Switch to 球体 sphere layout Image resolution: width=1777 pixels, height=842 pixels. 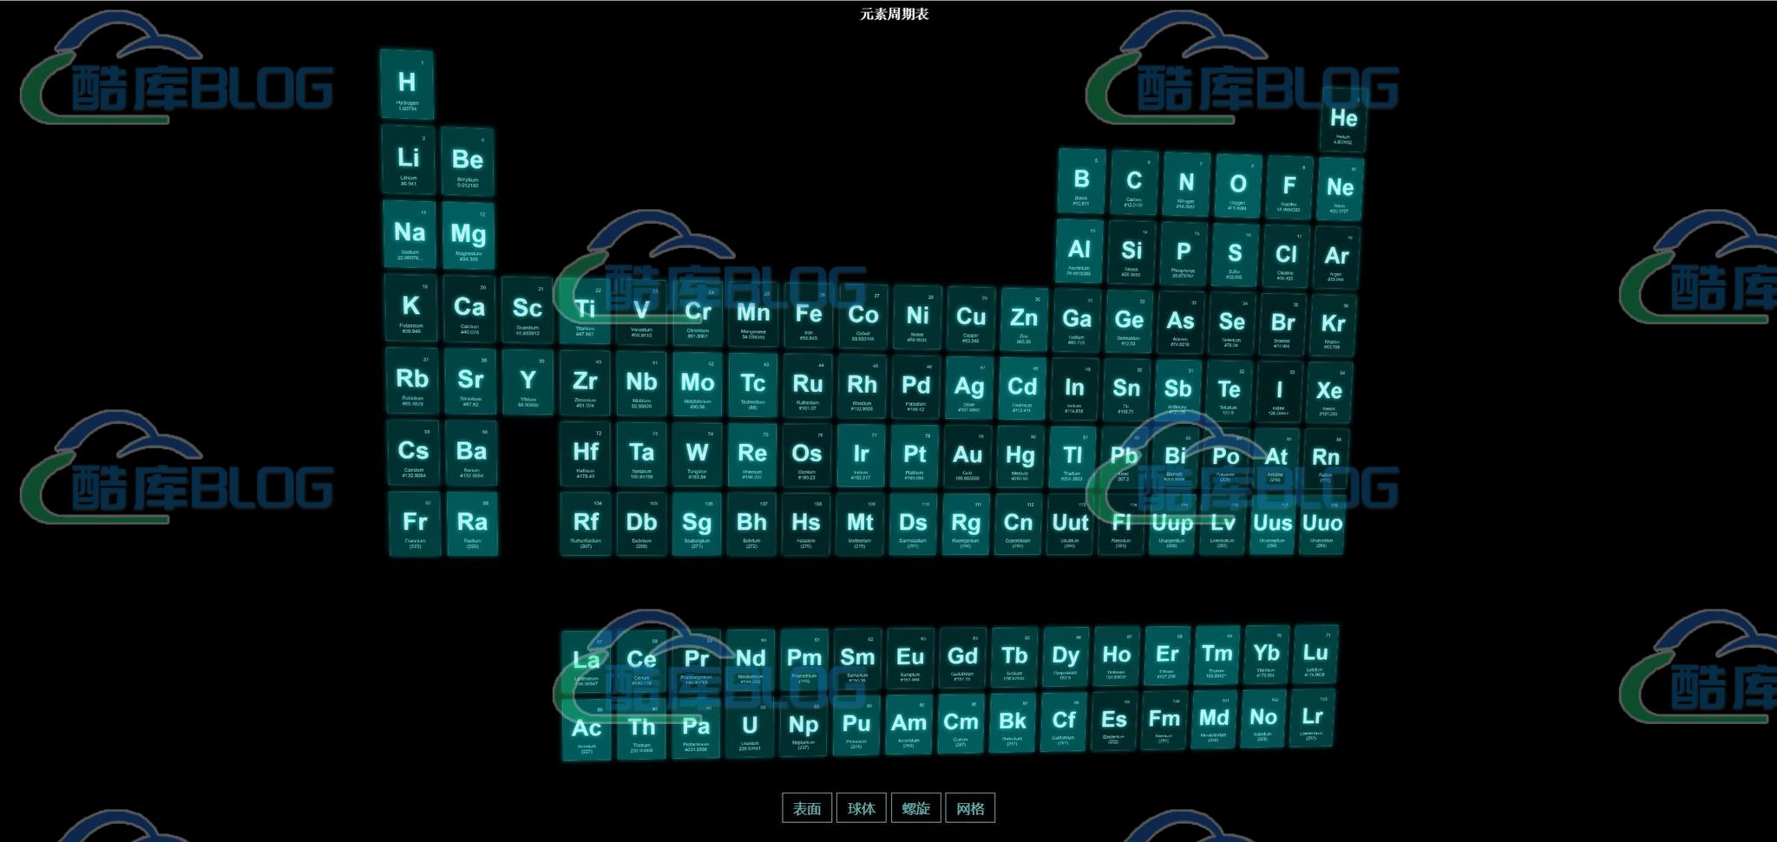861,808
